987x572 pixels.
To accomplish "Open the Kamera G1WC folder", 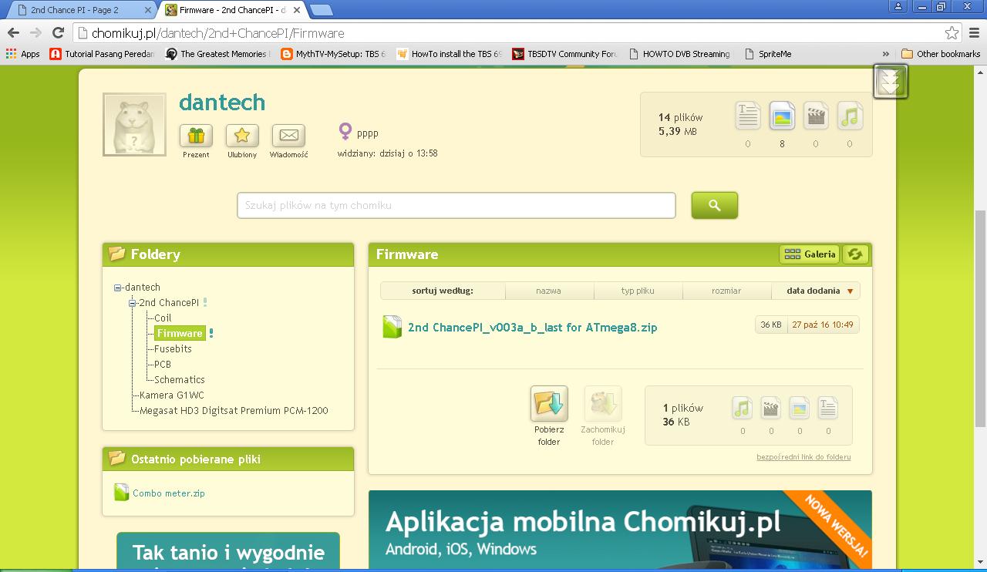I will 172,395.
